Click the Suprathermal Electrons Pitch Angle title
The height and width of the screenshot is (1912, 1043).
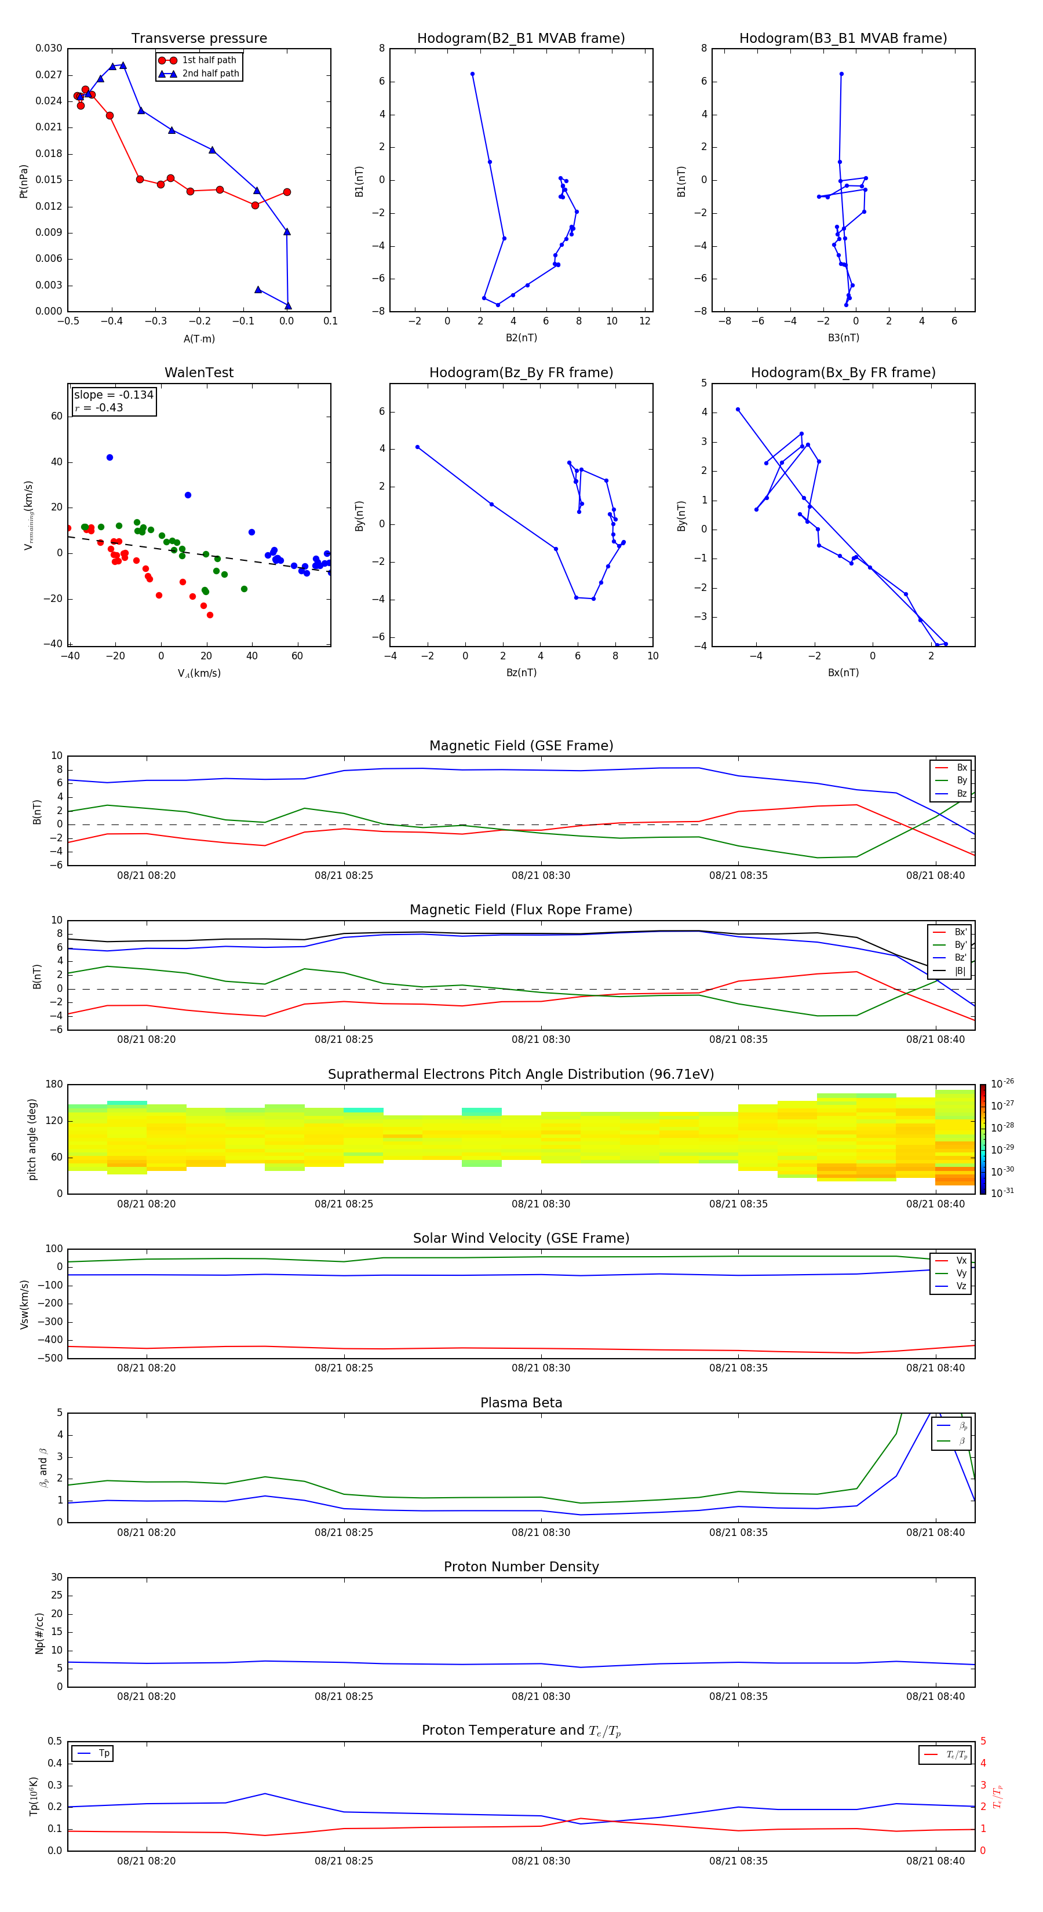[x=521, y=1074]
